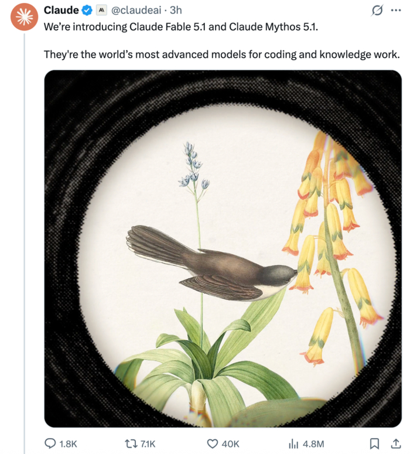The image size is (410, 454).
Task: Open the share post upload-arrow menu
Action: (x=396, y=443)
